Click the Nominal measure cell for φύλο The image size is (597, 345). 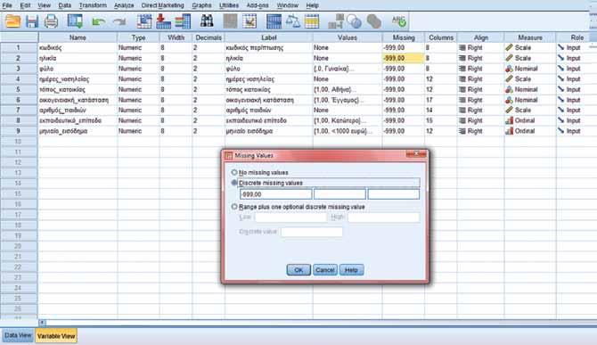529,69
